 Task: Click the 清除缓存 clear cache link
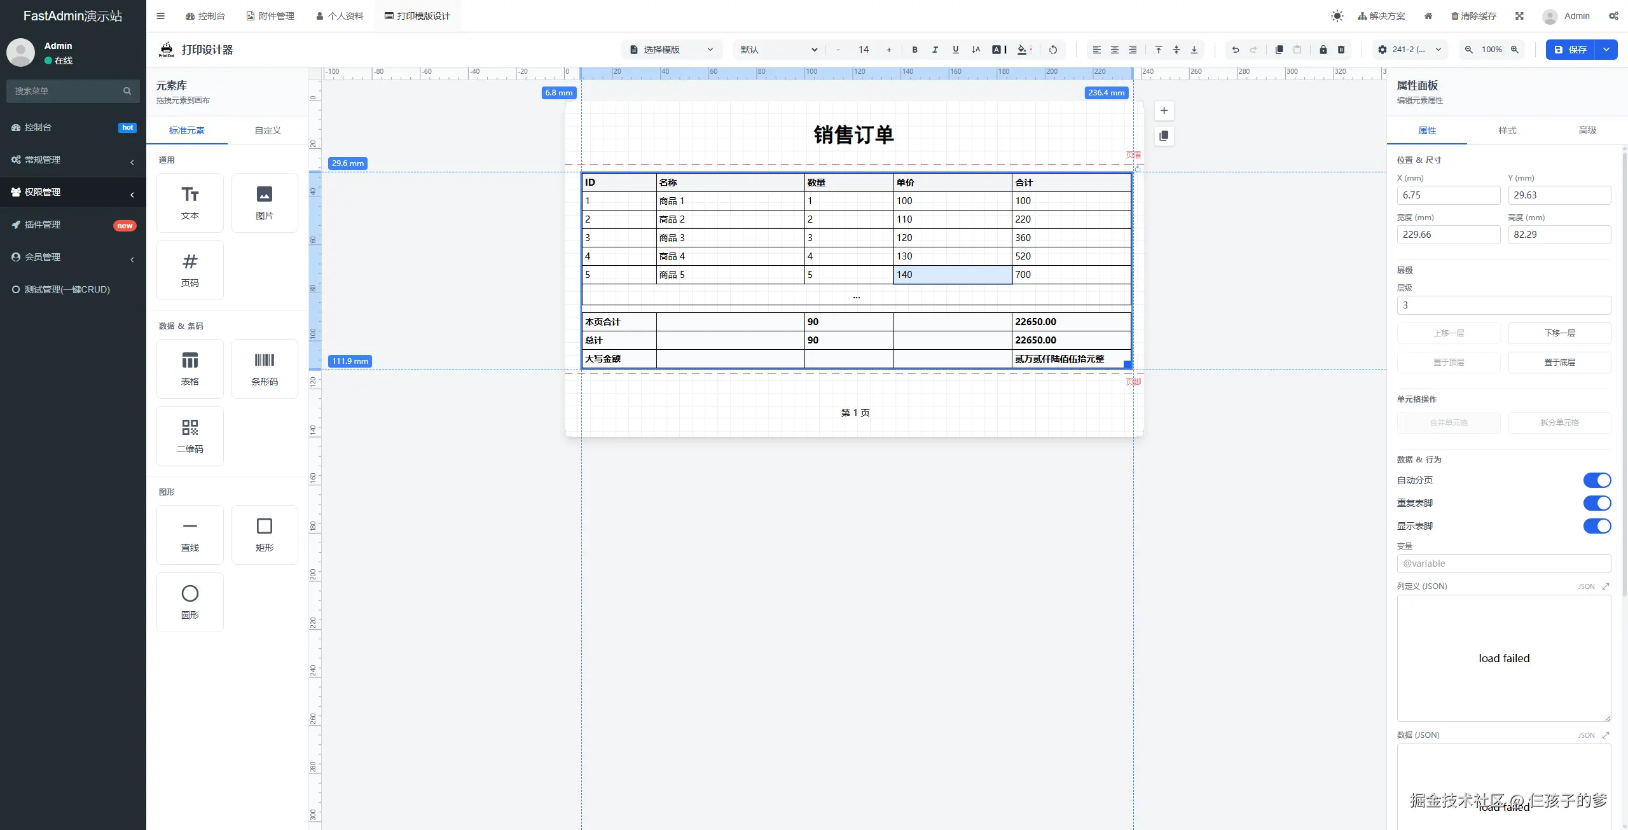(1474, 15)
